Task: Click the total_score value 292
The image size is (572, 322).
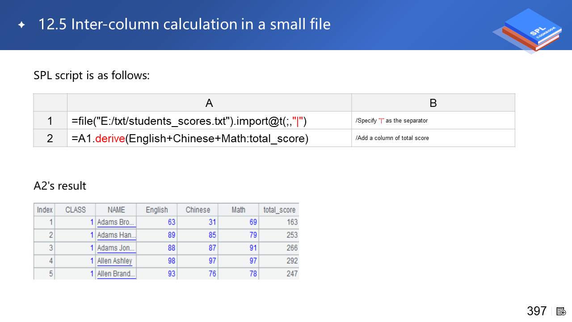Action: coord(292,261)
